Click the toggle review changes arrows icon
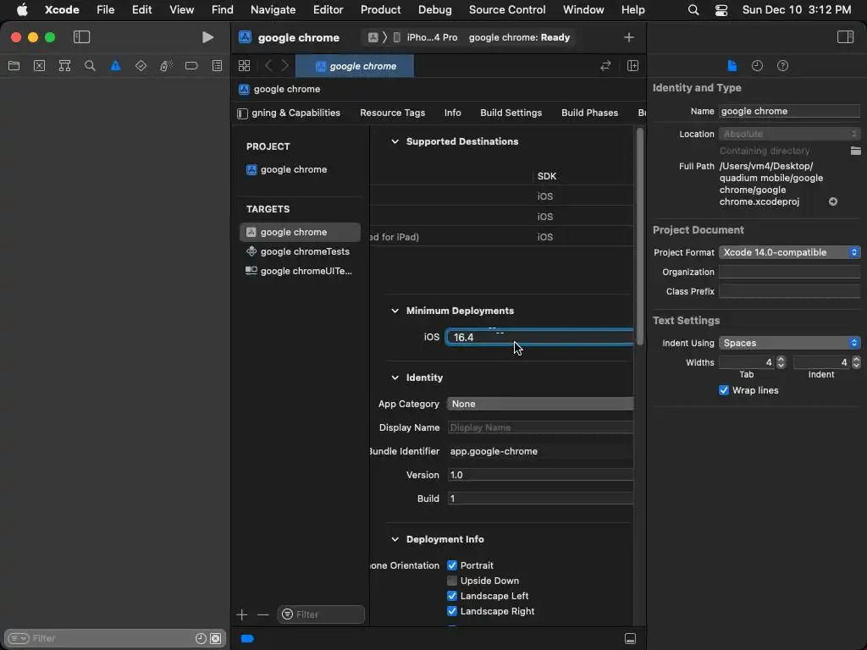 pos(605,66)
